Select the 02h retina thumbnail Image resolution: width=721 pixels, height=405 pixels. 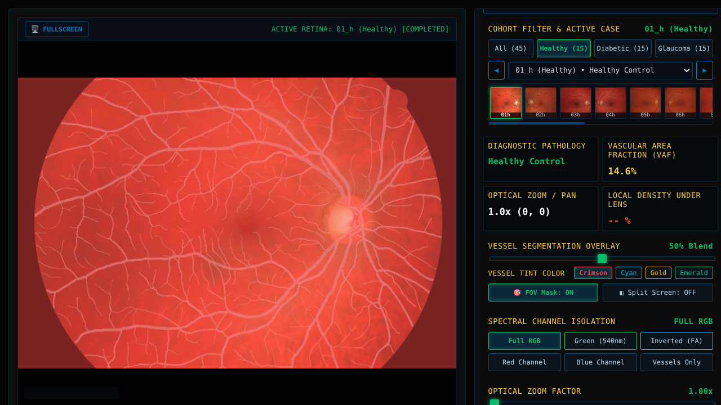point(541,103)
